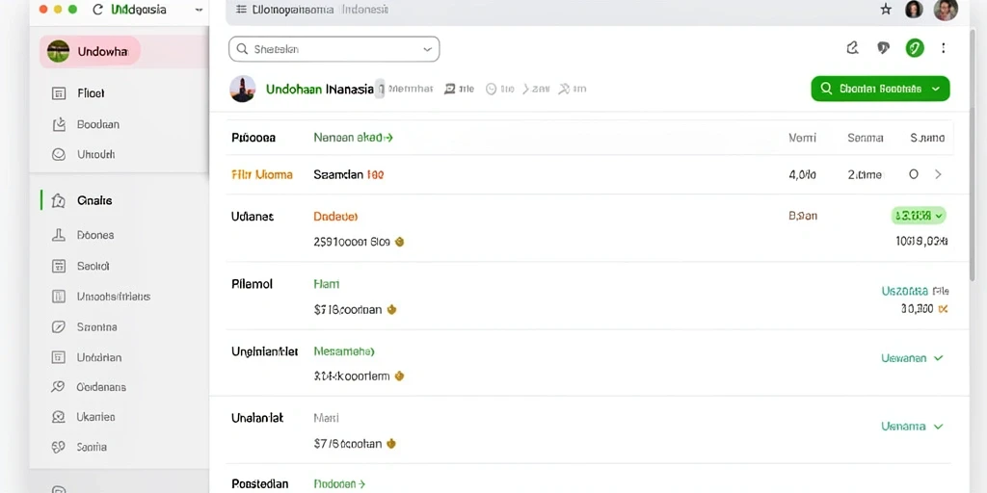Click the coin icon in Unalanlat row
Viewport: 987px width, 493px height.
[391, 443]
